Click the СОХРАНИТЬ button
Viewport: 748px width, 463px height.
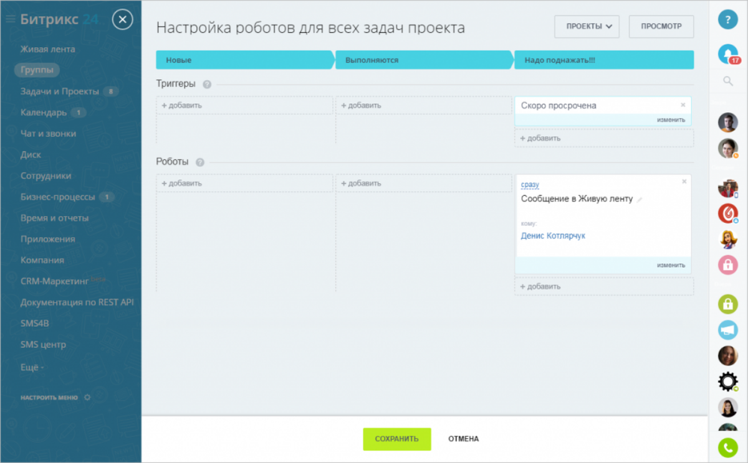(x=396, y=439)
